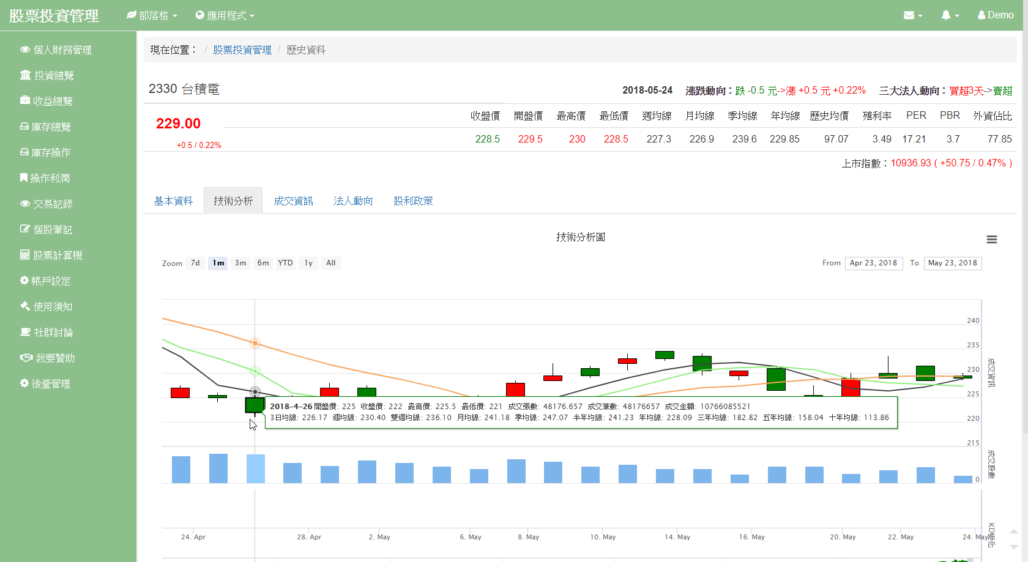Click the bookmark icon beside 操作利潤
The height and width of the screenshot is (562, 1028).
point(23,178)
